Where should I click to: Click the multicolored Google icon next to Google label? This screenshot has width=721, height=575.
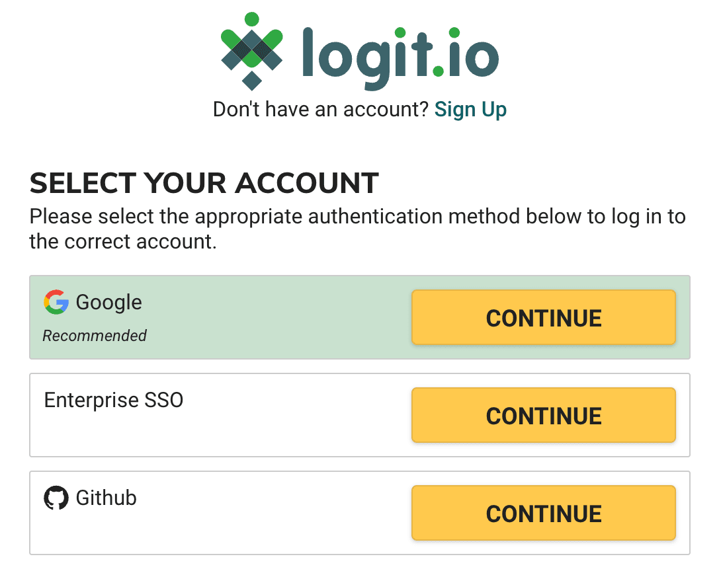56,302
